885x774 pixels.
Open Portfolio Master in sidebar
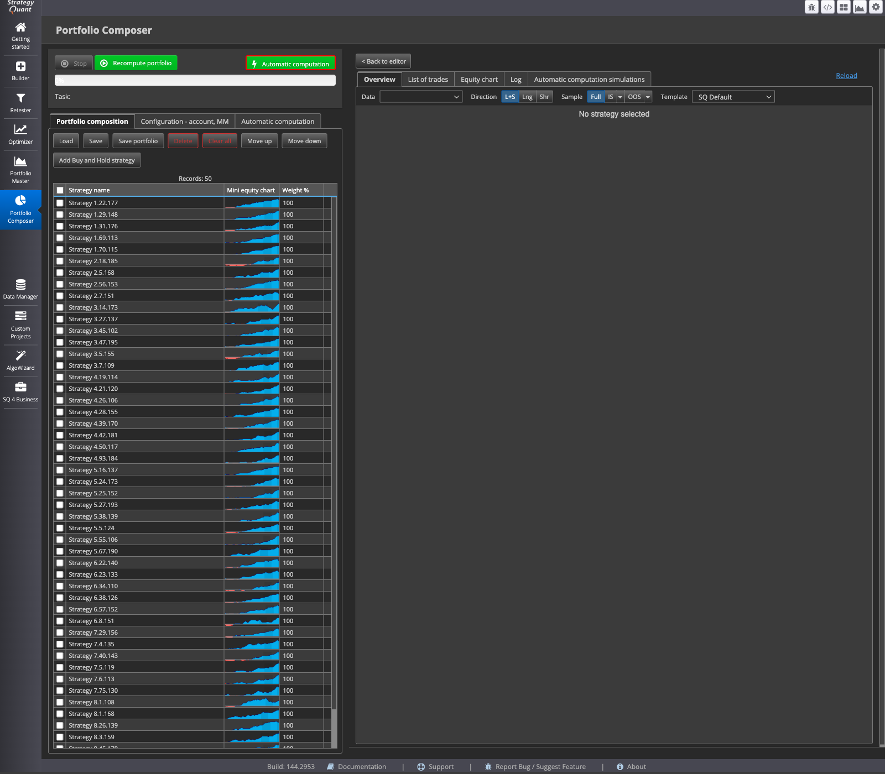[20, 169]
